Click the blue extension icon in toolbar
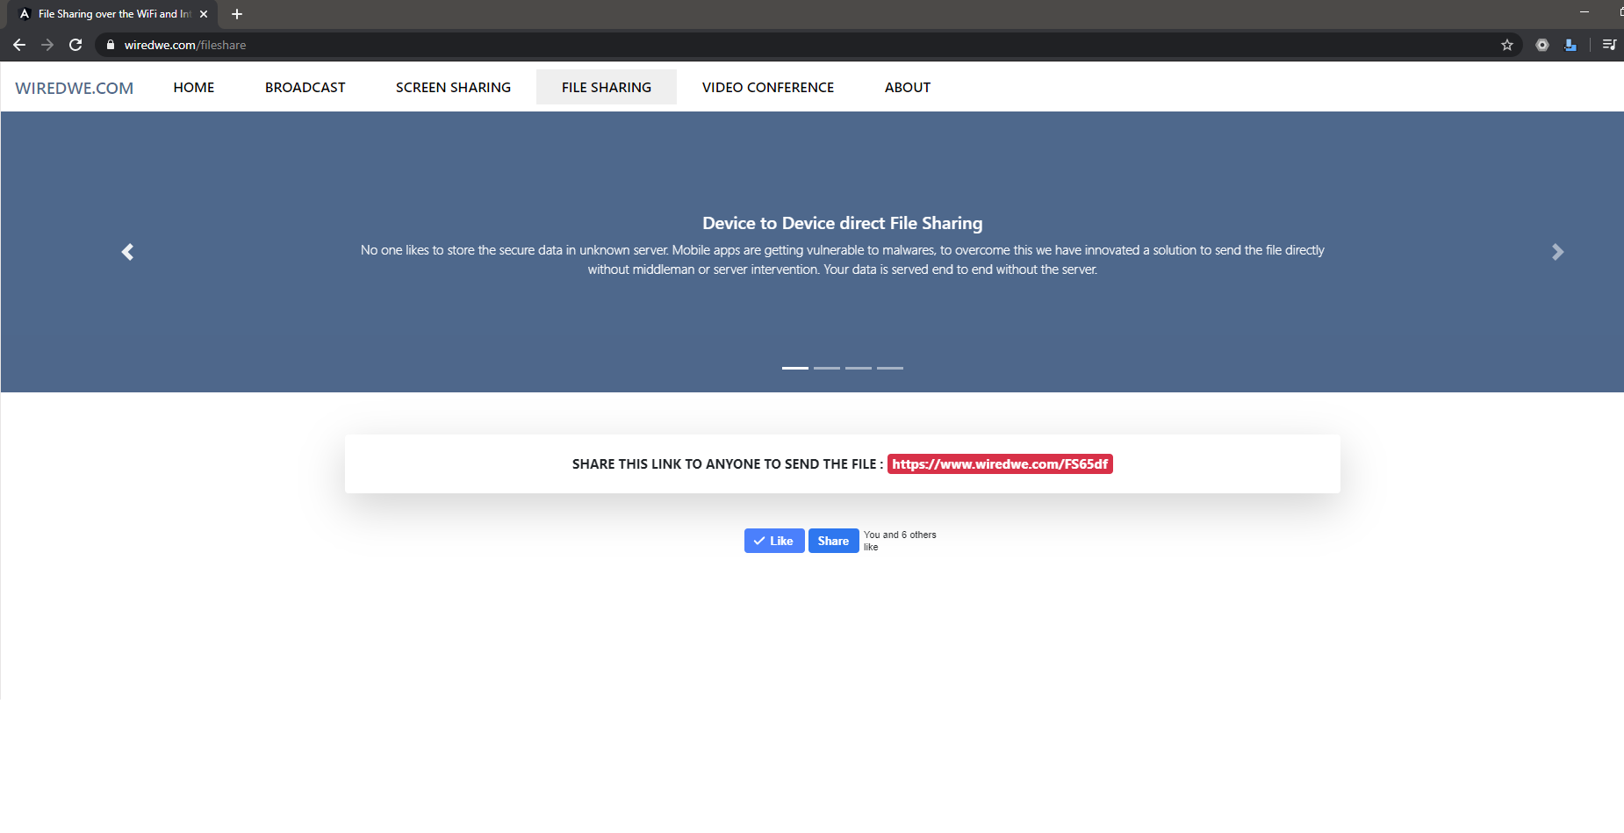This screenshot has width=1624, height=833. tap(1570, 45)
